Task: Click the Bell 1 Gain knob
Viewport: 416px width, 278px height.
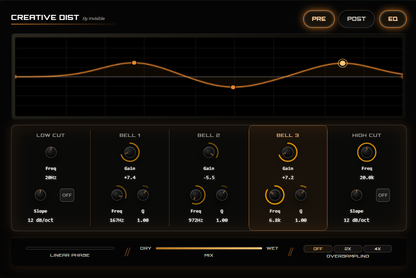Action: point(130,152)
